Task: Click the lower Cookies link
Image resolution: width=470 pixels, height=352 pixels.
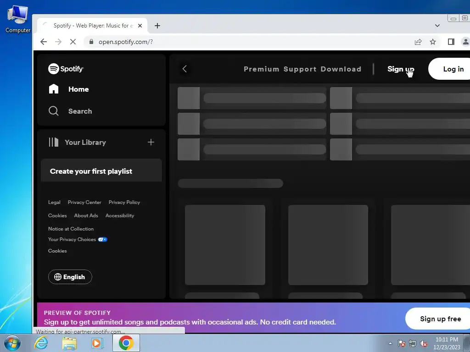Action: pyautogui.click(x=57, y=251)
